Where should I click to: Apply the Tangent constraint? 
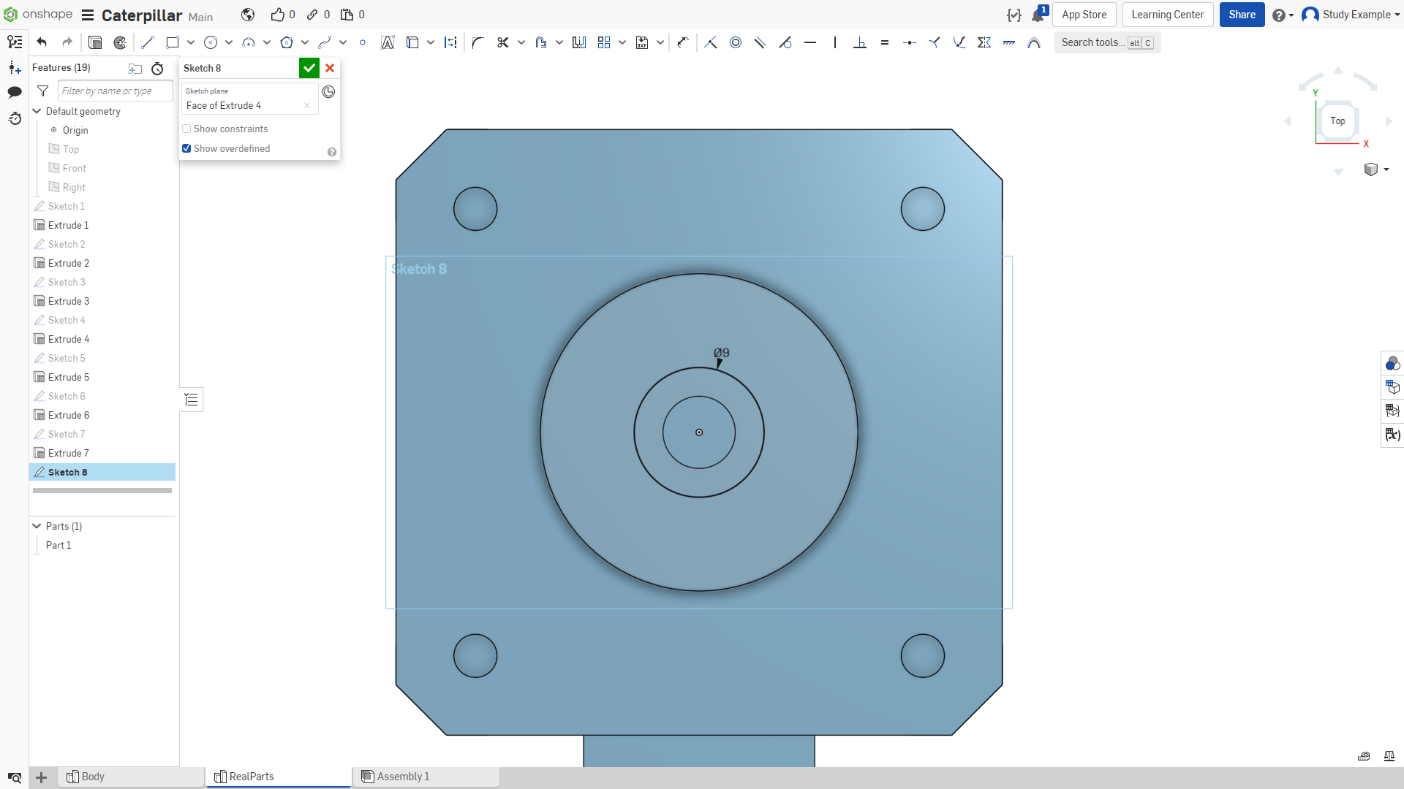(x=785, y=42)
